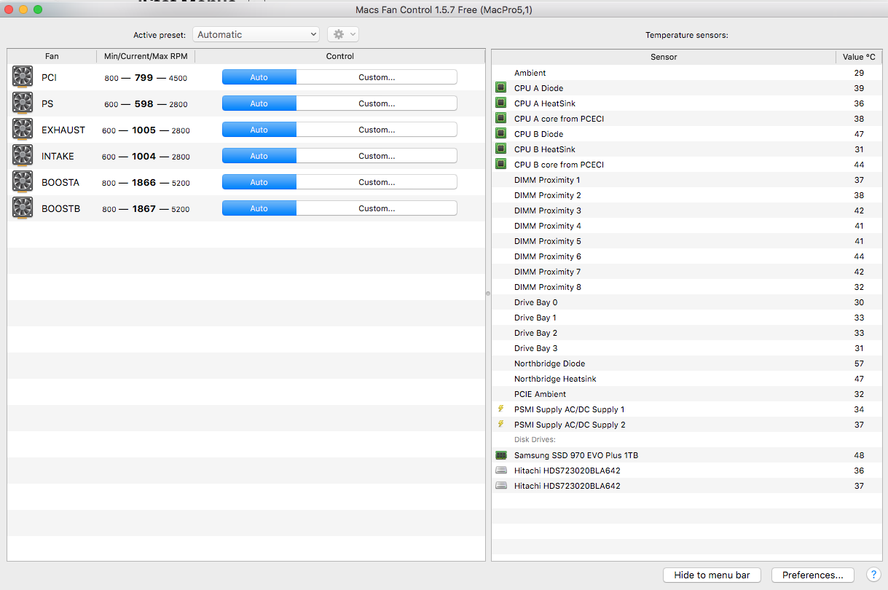This screenshot has height=590, width=888.
Task: Open the Active preset dropdown
Action: [x=256, y=34]
